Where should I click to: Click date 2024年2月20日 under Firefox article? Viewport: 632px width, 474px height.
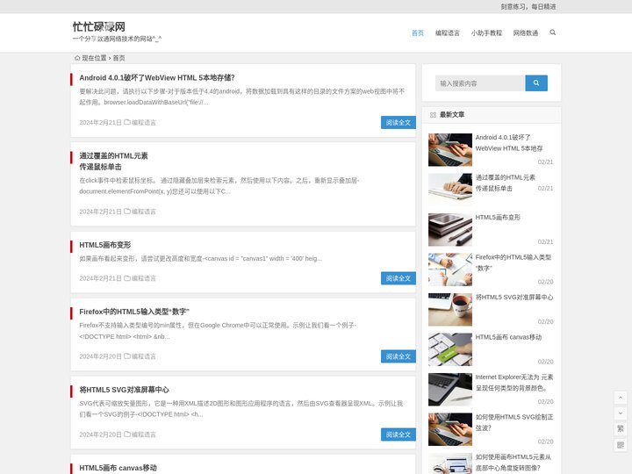(100, 356)
